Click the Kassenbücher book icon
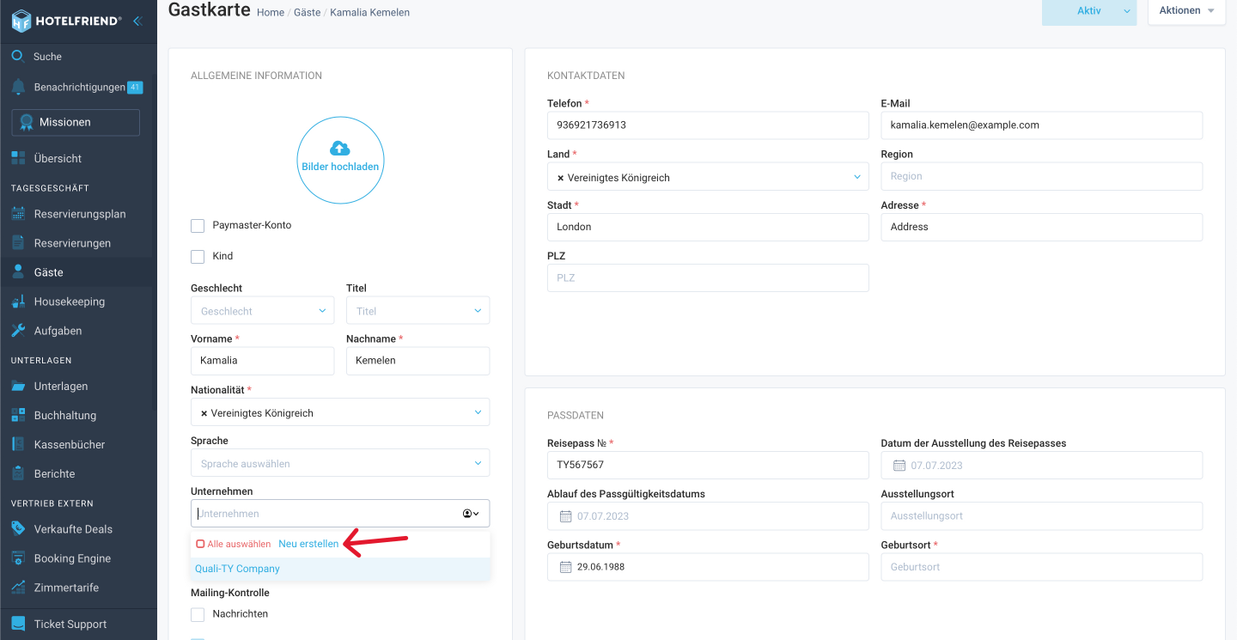This screenshot has width=1237, height=640. (x=18, y=445)
